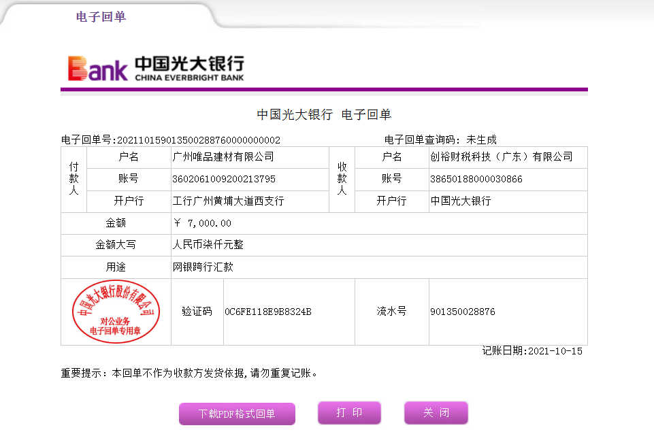The height and width of the screenshot is (432, 654).
Task: Click the 打印 button
Action: [349, 412]
